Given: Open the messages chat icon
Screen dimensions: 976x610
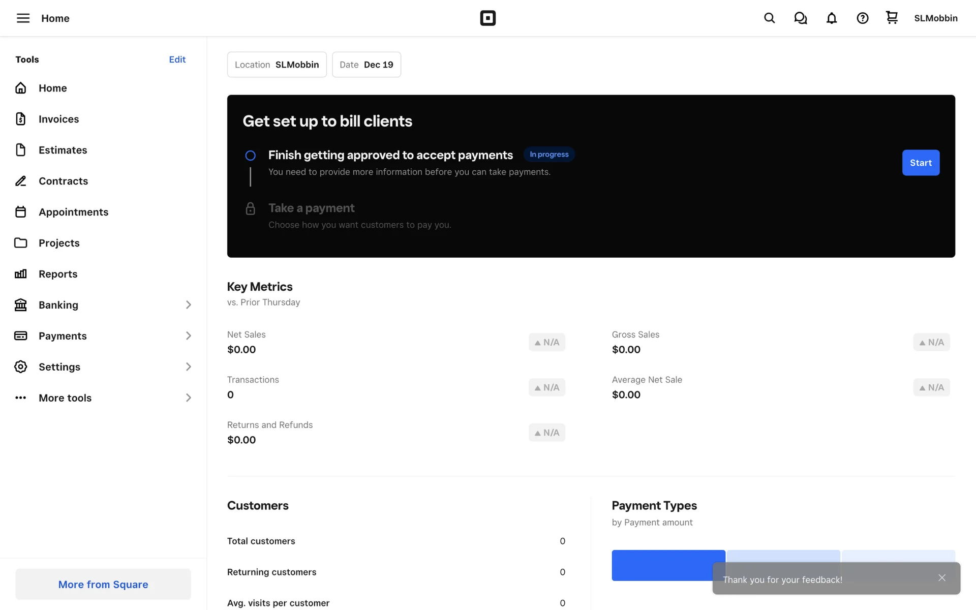Looking at the screenshot, I should point(800,18).
